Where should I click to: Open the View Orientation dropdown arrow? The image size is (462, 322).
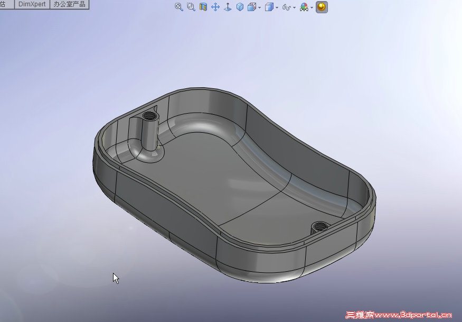[x=259, y=7]
